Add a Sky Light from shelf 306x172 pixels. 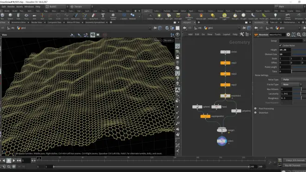tap(235, 16)
